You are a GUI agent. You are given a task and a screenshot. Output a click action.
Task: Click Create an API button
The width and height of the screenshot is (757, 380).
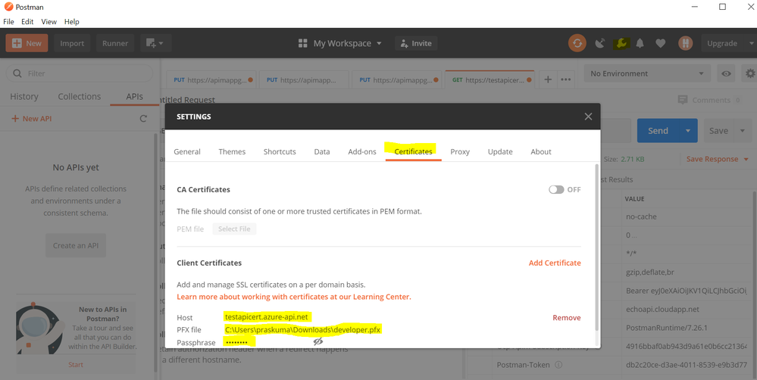coord(76,245)
